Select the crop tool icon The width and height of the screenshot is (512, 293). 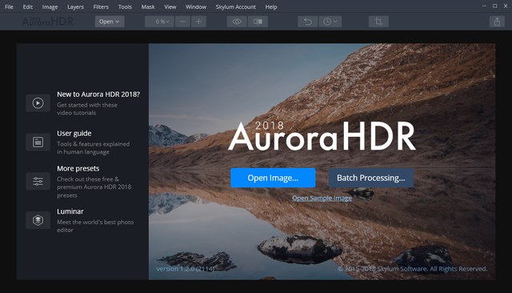point(378,22)
